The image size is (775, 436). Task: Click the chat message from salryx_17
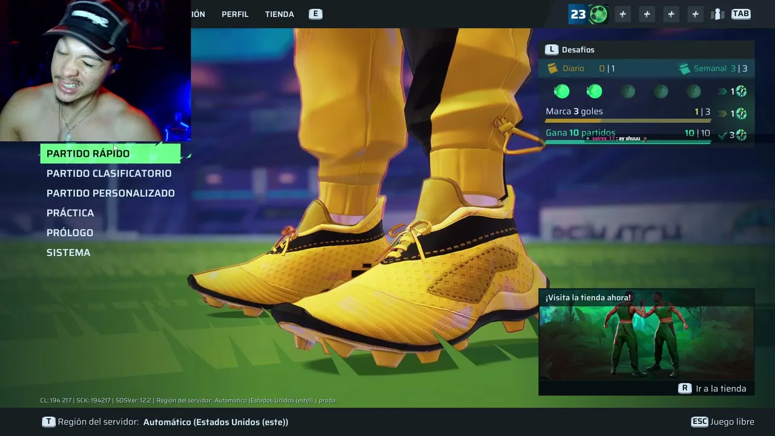(x=615, y=139)
